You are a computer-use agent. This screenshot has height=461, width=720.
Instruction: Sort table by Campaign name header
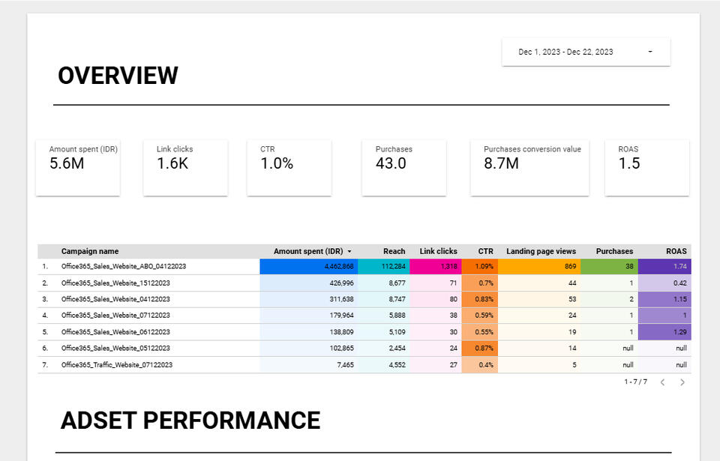point(90,252)
